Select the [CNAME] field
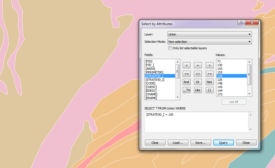Viewport: 275px width, 168px height. click(160, 94)
